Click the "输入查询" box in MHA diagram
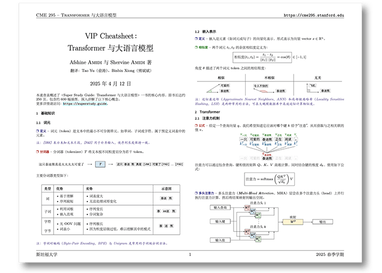This screenshot has height=273, width=382. pyautogui.click(x=220, y=207)
